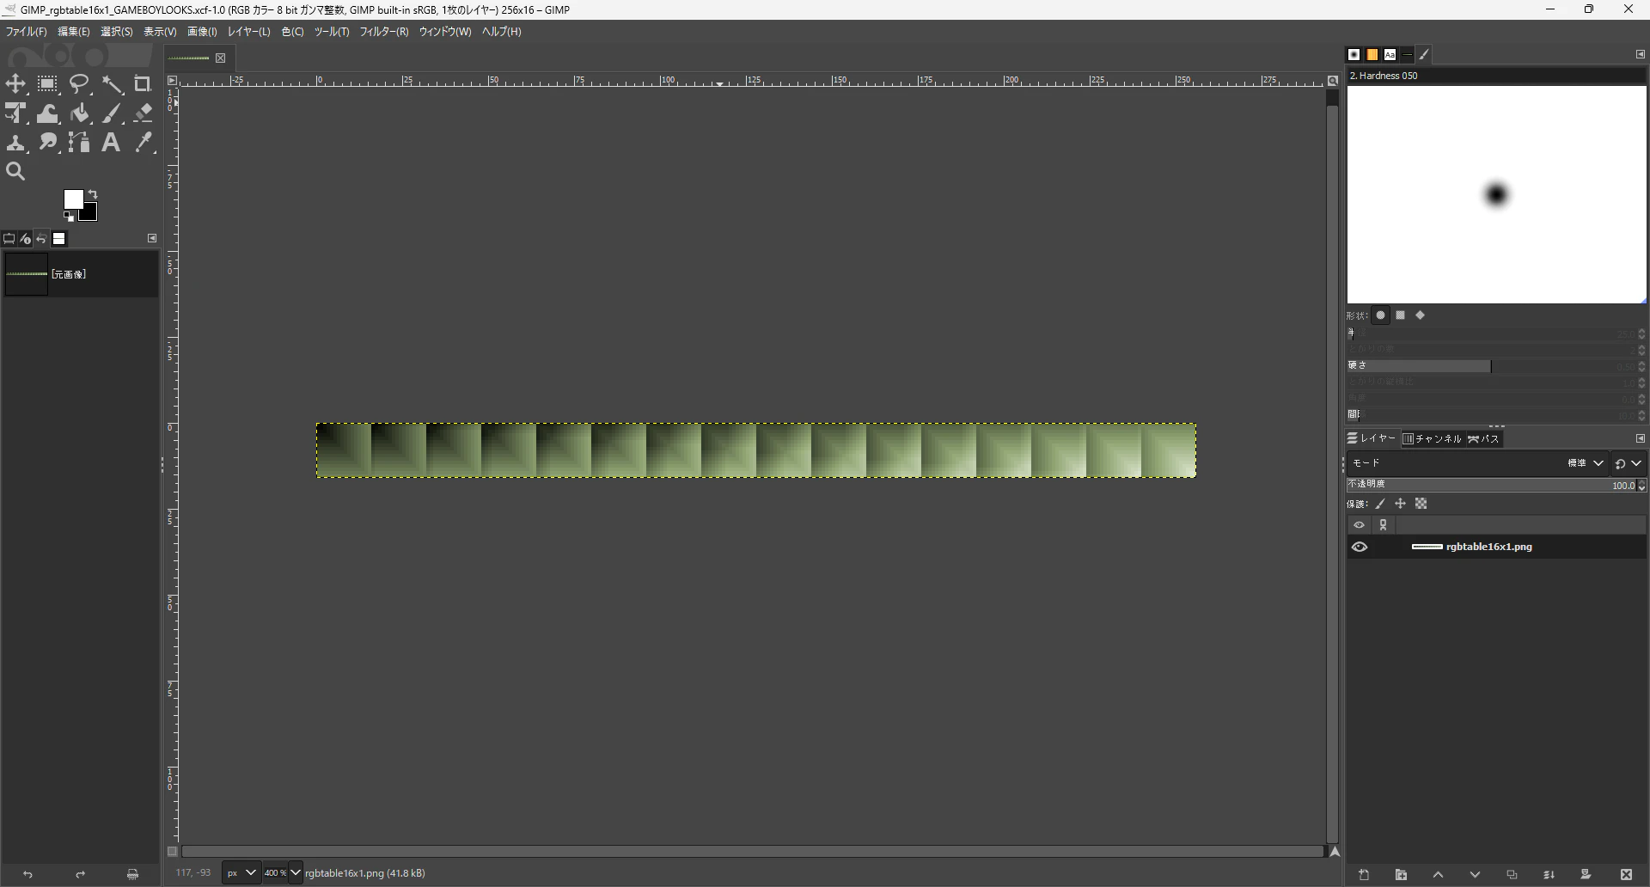Switch to the チャンネル tab
Viewport: 1650px width, 887px height.
point(1432,439)
